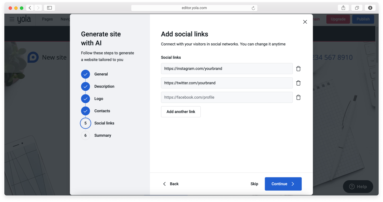
Task: Open the Help chat widget
Action: click(358, 187)
